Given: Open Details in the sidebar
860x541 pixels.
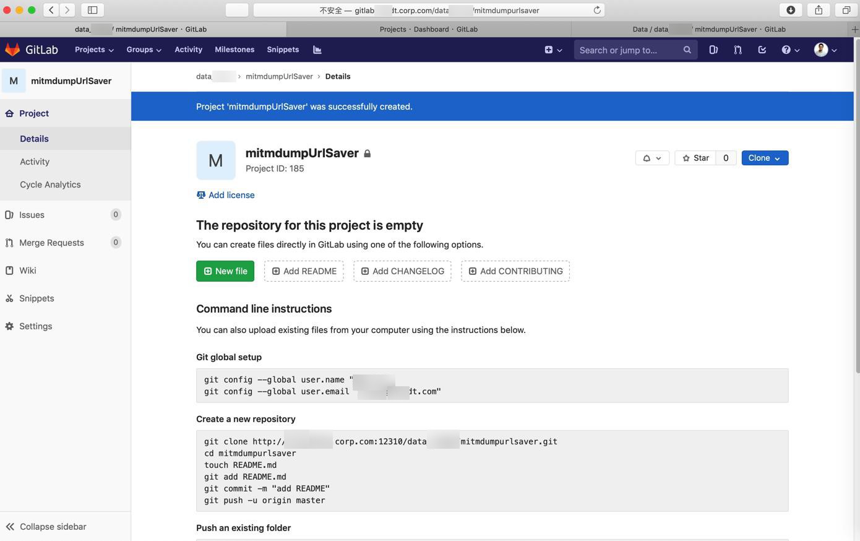Looking at the screenshot, I should click(65, 139).
